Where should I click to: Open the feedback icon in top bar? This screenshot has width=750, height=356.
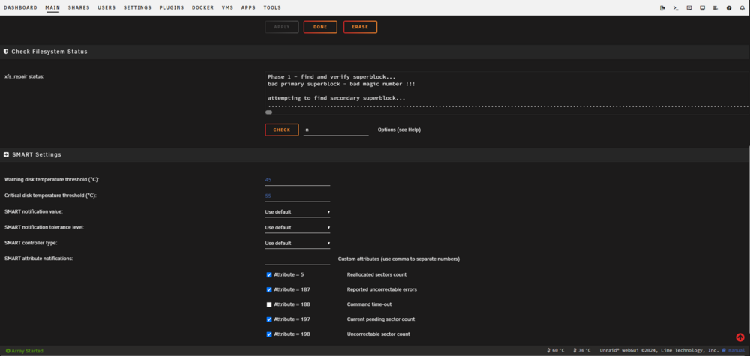coord(689,8)
